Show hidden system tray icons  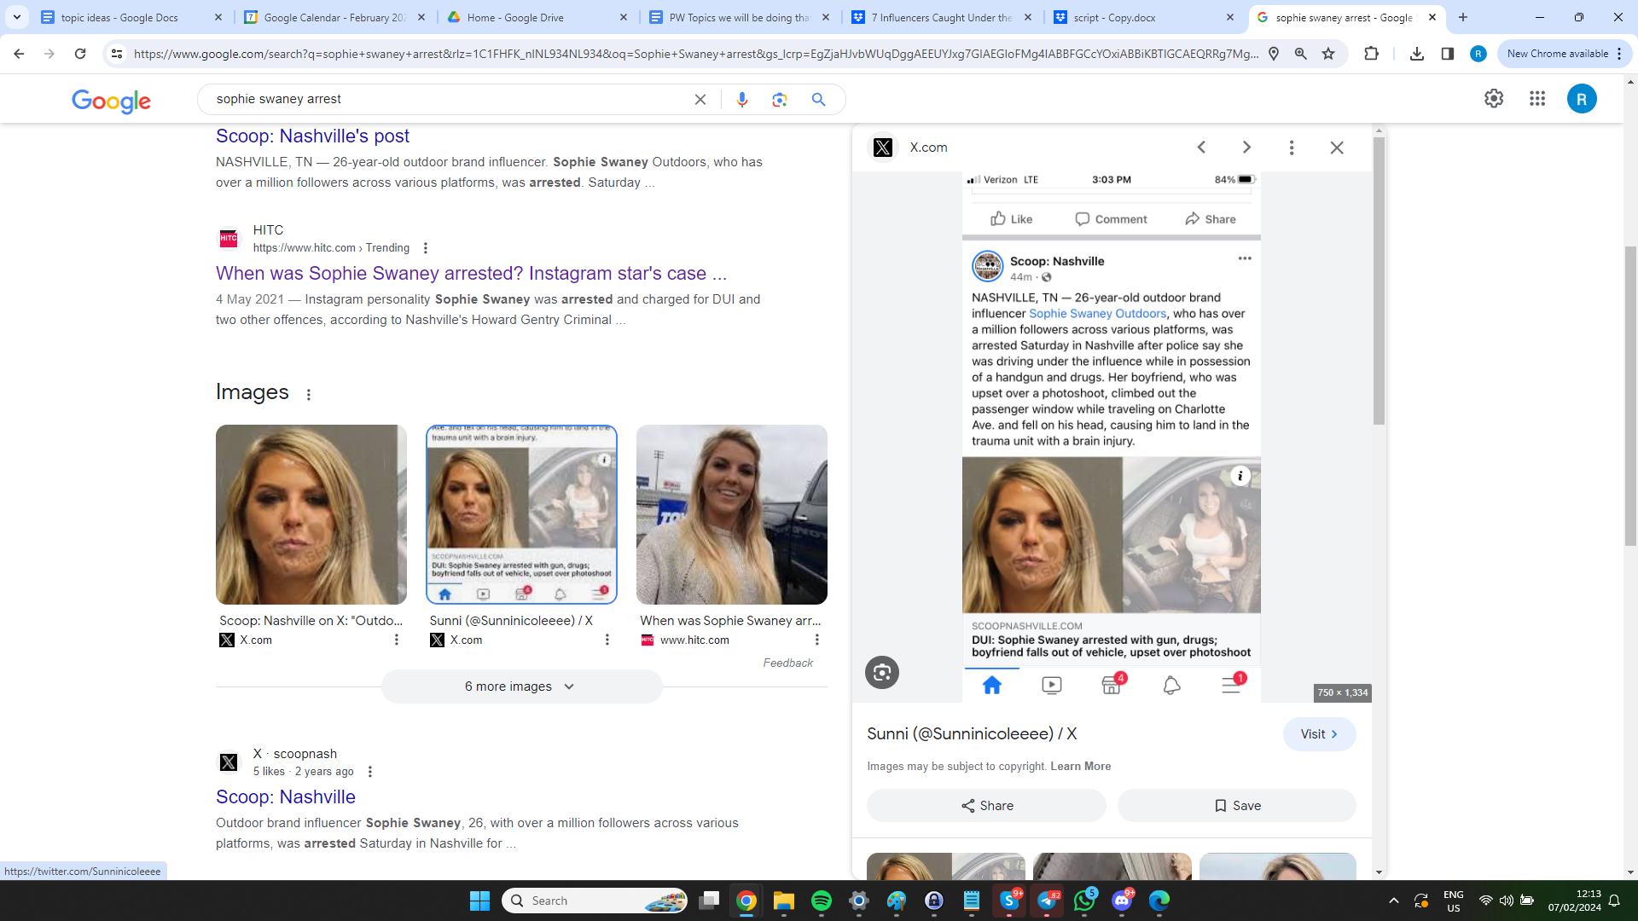point(1394,901)
